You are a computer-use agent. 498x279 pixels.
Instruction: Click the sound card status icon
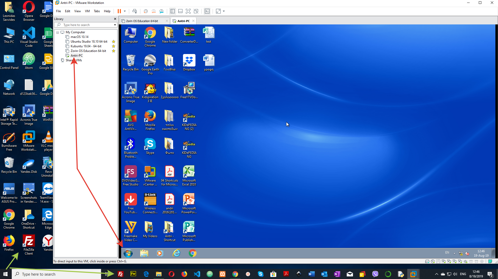[x=465, y=261]
